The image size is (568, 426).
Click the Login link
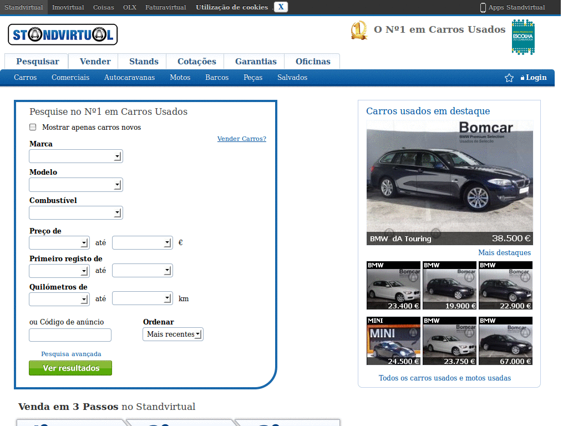click(536, 78)
